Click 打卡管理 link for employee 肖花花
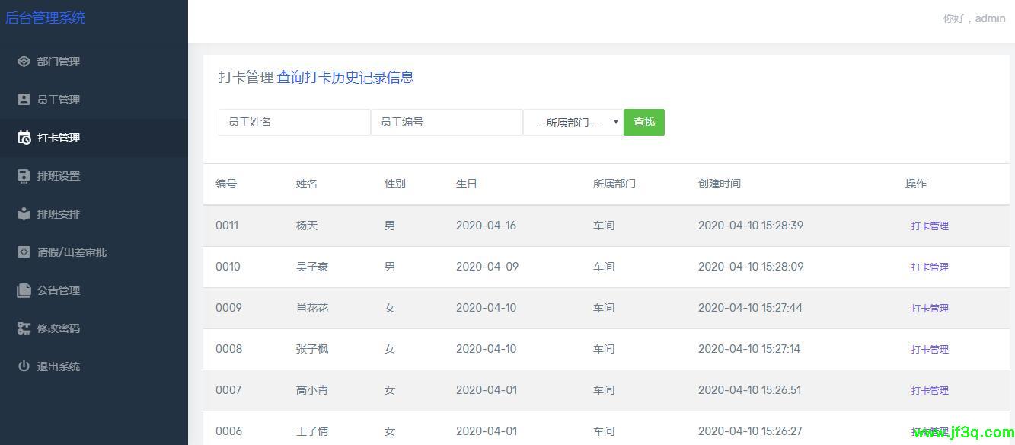 pyautogui.click(x=930, y=308)
